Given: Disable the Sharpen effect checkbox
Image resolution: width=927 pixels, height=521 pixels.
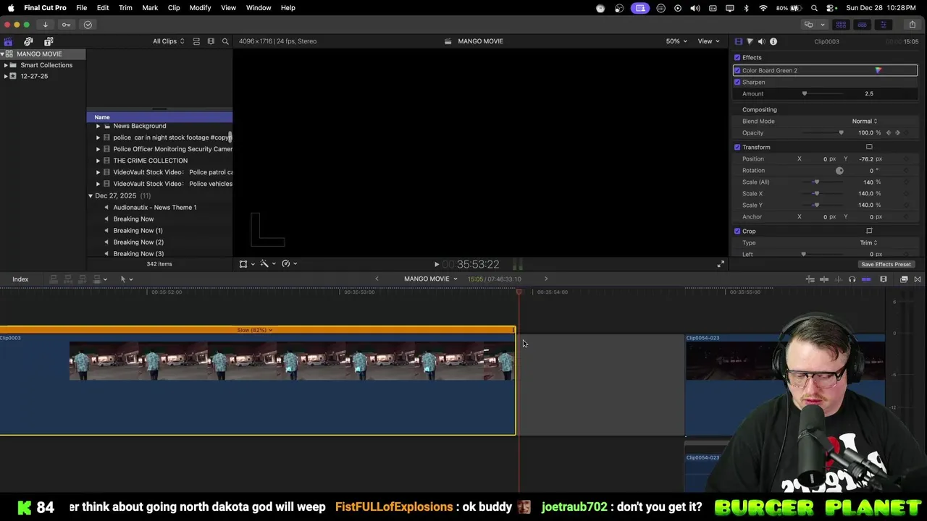Looking at the screenshot, I should [737, 82].
